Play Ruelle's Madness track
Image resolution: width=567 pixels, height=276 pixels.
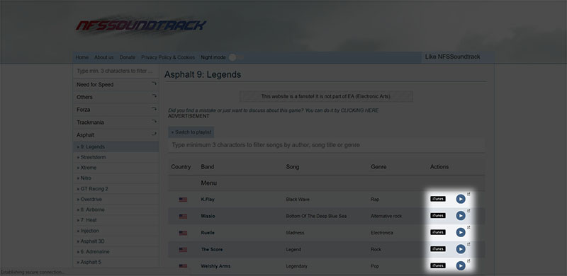tap(460, 232)
